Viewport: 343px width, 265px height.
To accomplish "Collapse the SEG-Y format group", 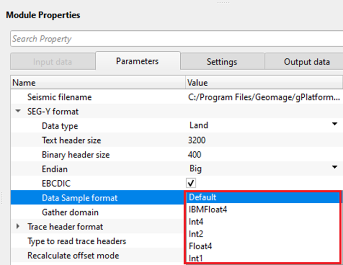I will pyautogui.click(x=18, y=112).
